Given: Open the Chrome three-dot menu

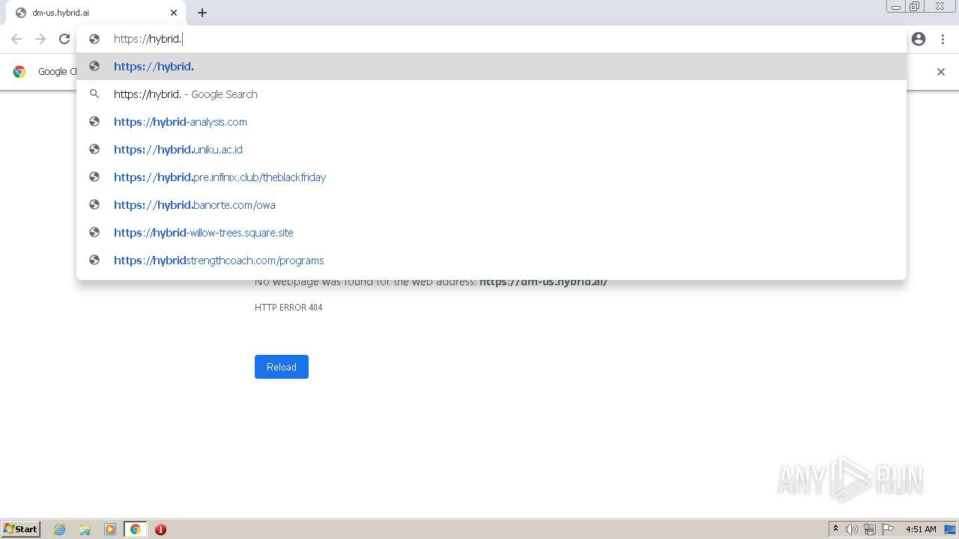Looking at the screenshot, I should 943,39.
